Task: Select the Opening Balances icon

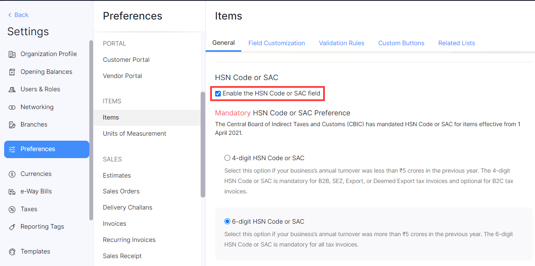Action: (x=13, y=71)
